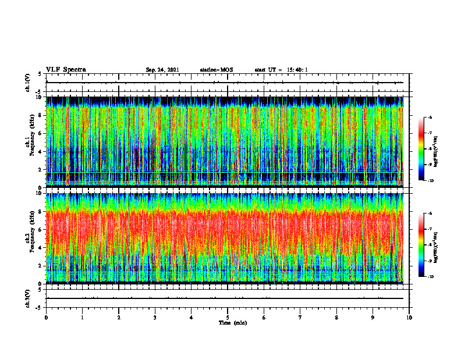Screen dimensions: 461x356
Task: Click the "2" kHz tick of ch.1 spectrogram
Action: click(41, 170)
